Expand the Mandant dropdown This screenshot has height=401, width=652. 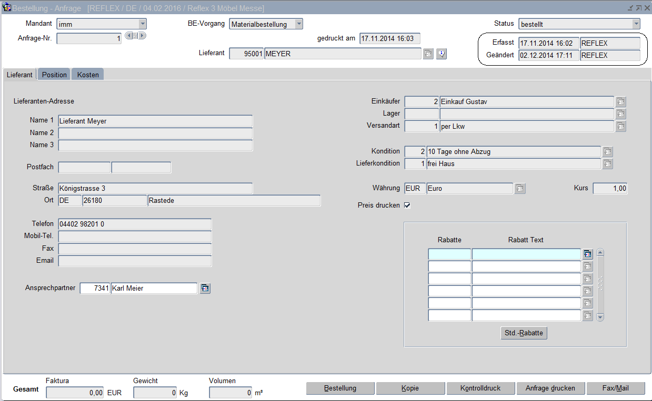point(142,24)
